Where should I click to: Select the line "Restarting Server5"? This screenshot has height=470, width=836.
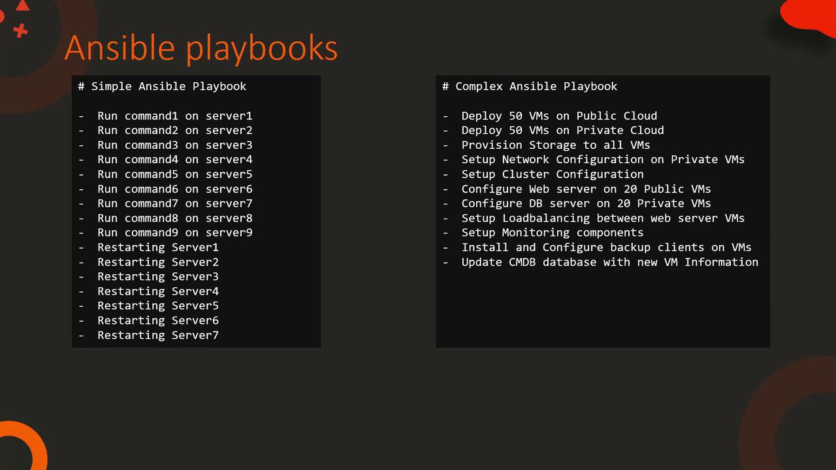158,305
